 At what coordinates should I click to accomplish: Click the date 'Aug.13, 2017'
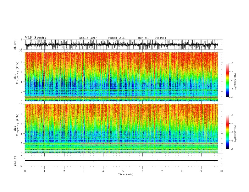point(88,38)
